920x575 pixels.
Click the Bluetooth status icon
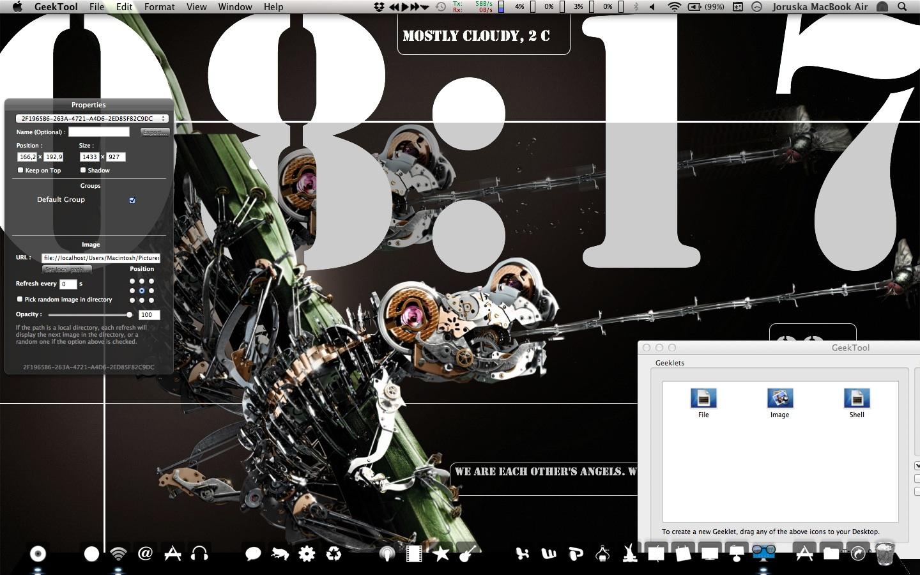click(x=636, y=7)
